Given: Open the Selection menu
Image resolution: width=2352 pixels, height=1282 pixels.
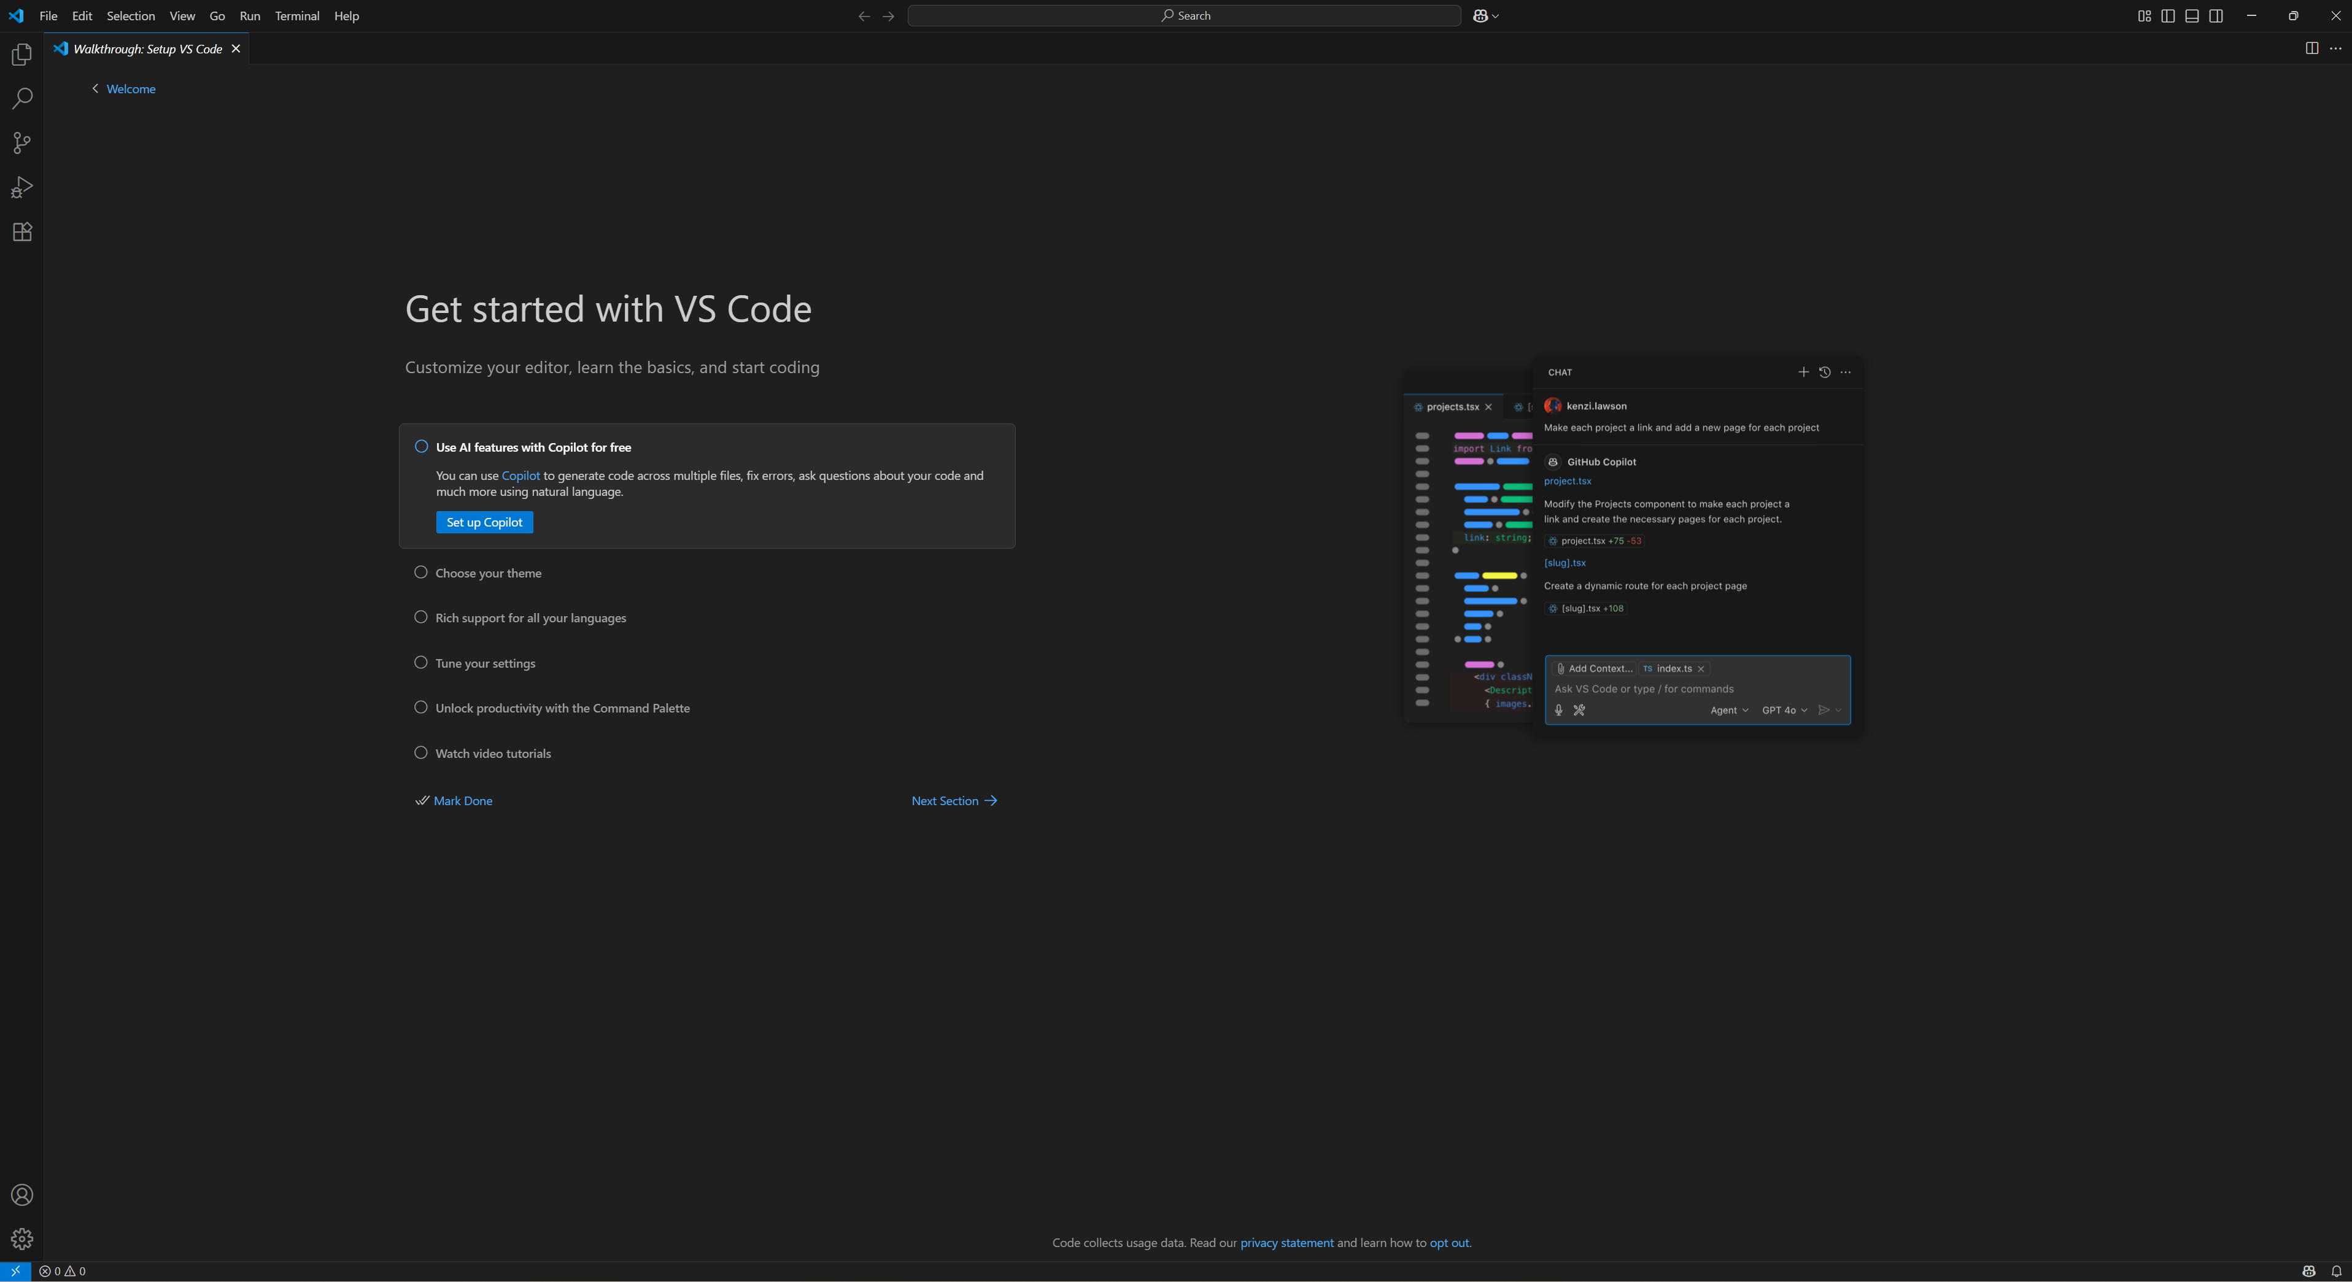Looking at the screenshot, I should 131,15.
